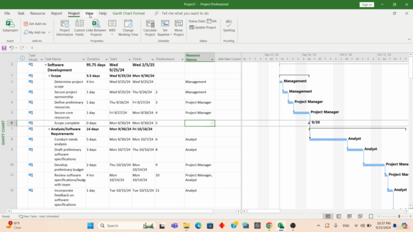413x232 pixels.
Task: Open the My Add-ins dropdown
Action: (49, 32)
